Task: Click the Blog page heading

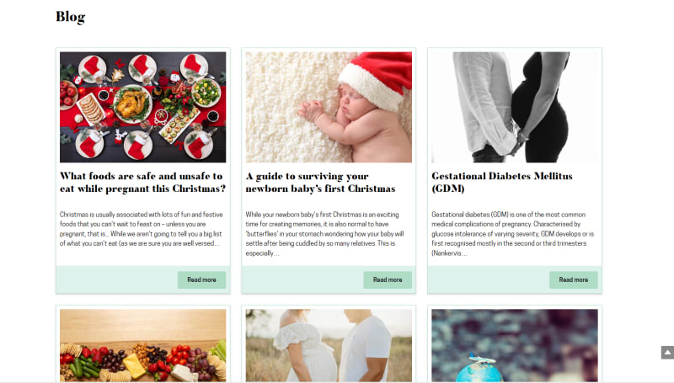Action: click(x=71, y=17)
